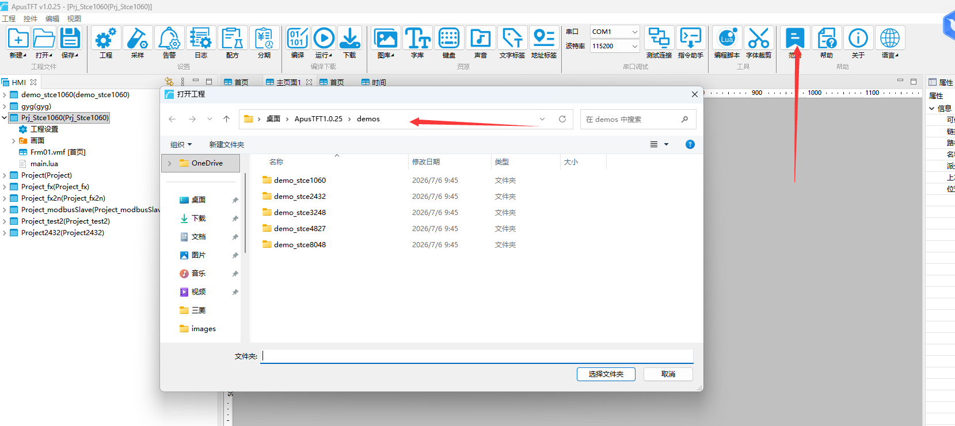955x426 pixels.
Task: Open the 工程 project settings icon
Action: pyautogui.click(x=106, y=39)
